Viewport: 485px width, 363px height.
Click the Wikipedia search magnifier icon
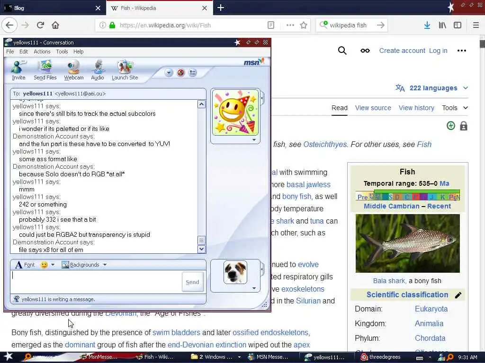(342, 51)
